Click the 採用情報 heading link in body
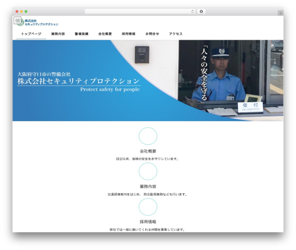 pos(148,222)
